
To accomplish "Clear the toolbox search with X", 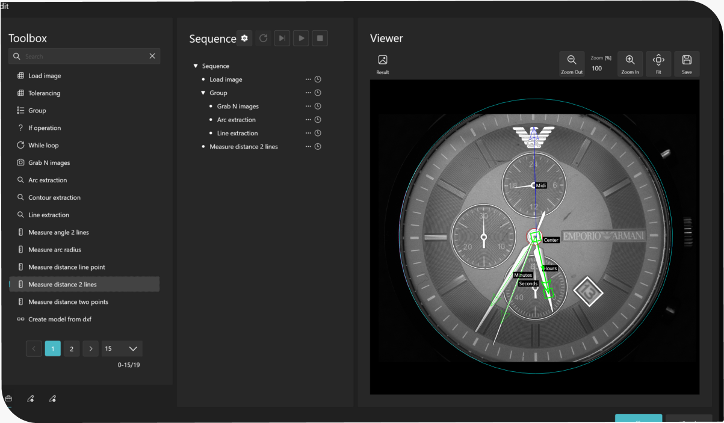I will point(152,56).
